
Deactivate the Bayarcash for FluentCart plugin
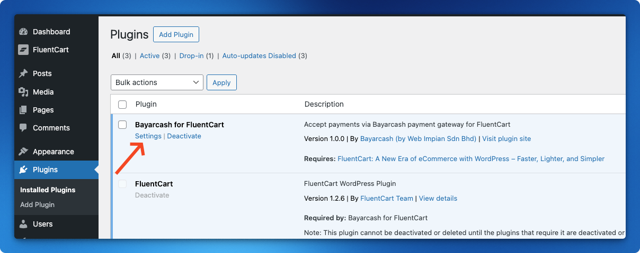click(x=184, y=136)
